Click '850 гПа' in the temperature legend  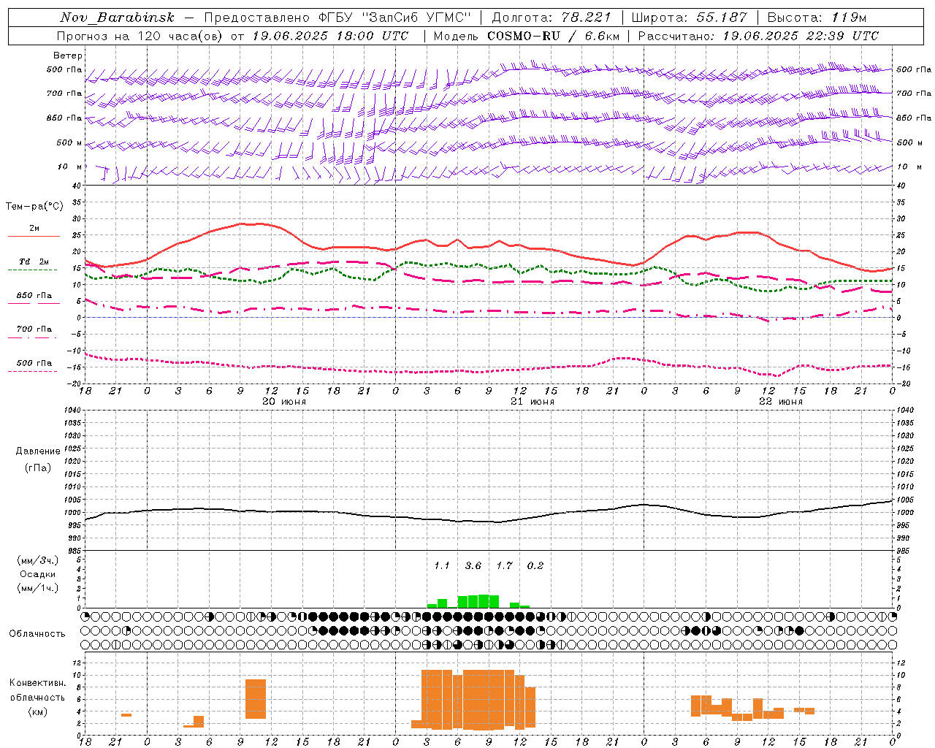coord(34,296)
